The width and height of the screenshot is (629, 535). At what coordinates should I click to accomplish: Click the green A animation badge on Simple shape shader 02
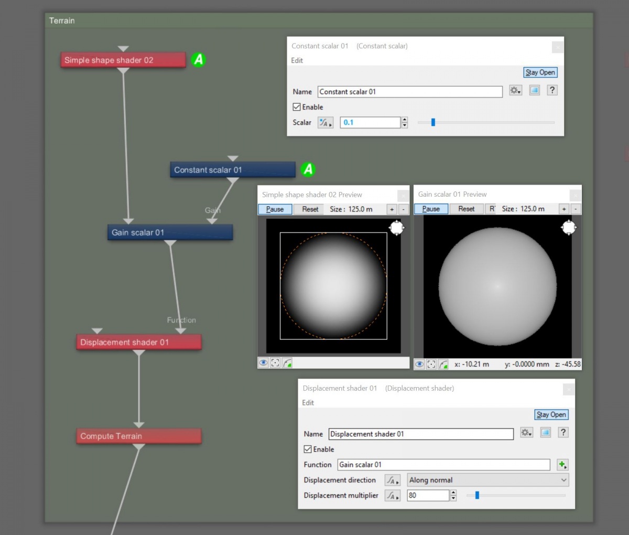(x=198, y=60)
